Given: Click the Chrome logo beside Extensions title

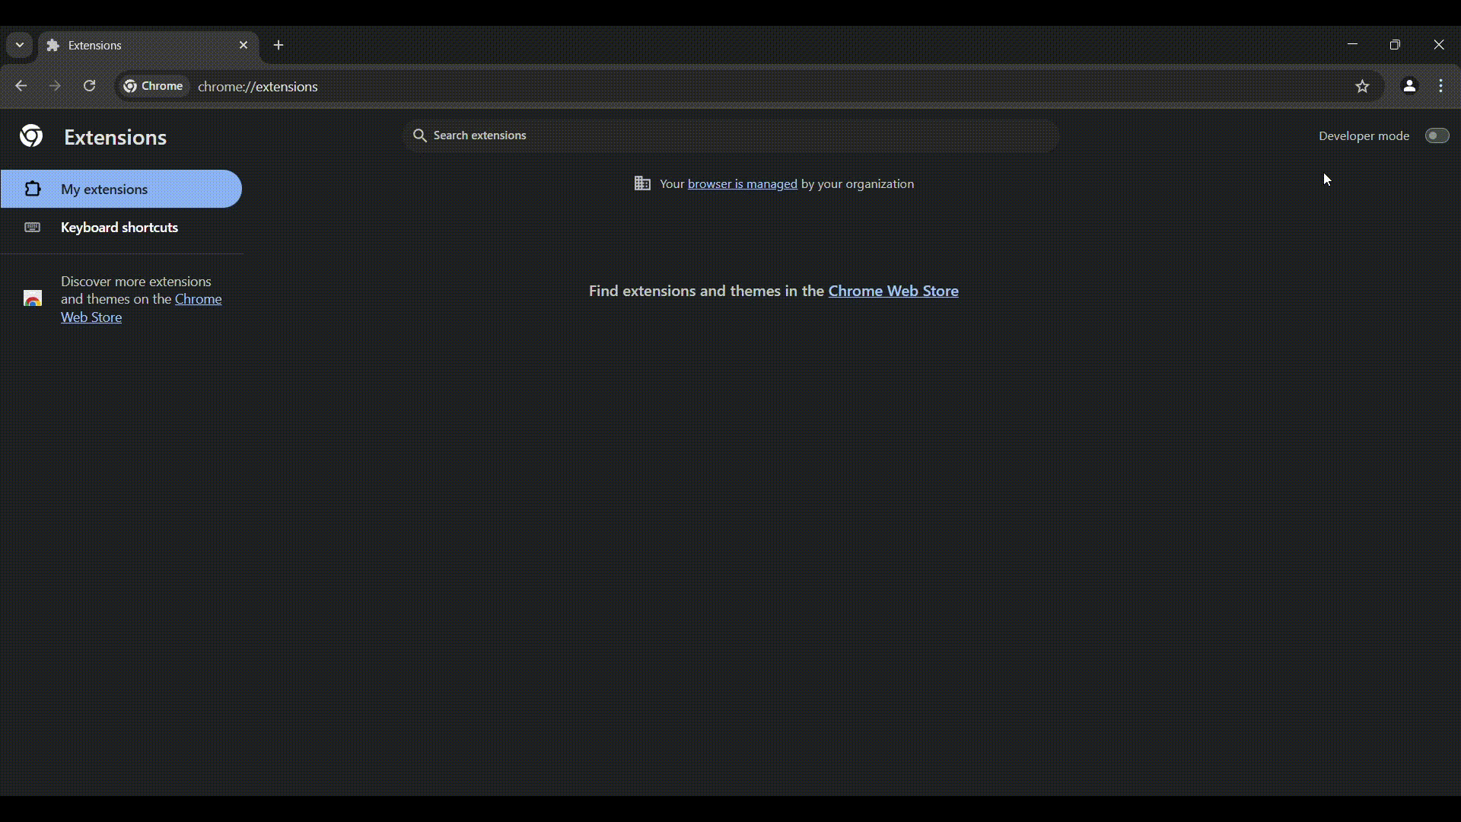Looking at the screenshot, I should coord(31,136).
